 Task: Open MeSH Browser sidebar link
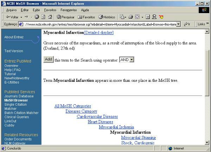pyautogui.click(x=16, y=100)
